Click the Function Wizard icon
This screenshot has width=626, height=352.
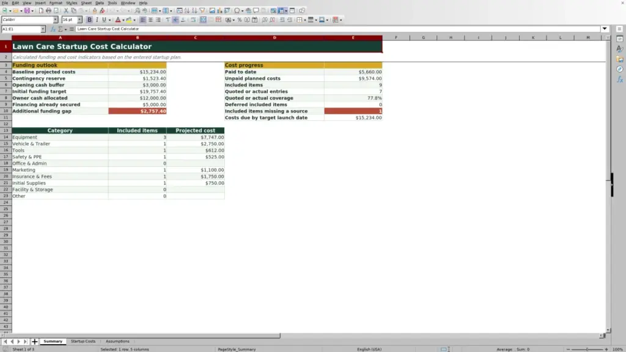point(53,29)
